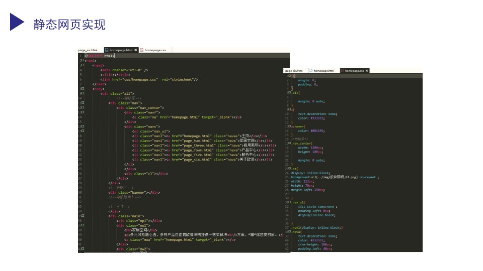Click the a class="mwa" line
The width and height of the screenshot is (483, 271).
coord(180,239)
